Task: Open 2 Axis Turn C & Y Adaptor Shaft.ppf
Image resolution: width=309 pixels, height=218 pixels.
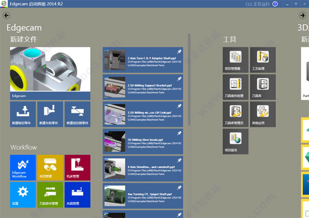Action: 143,60
